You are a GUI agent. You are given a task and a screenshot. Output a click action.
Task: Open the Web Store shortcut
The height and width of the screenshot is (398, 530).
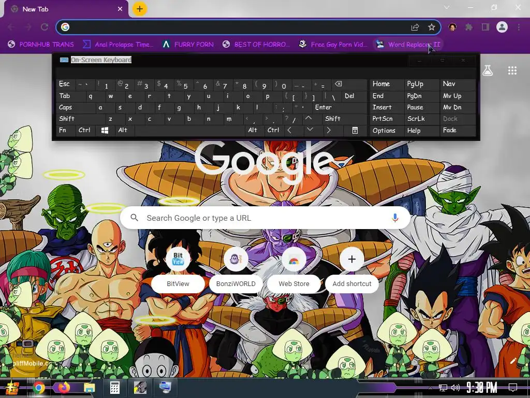[294, 269]
